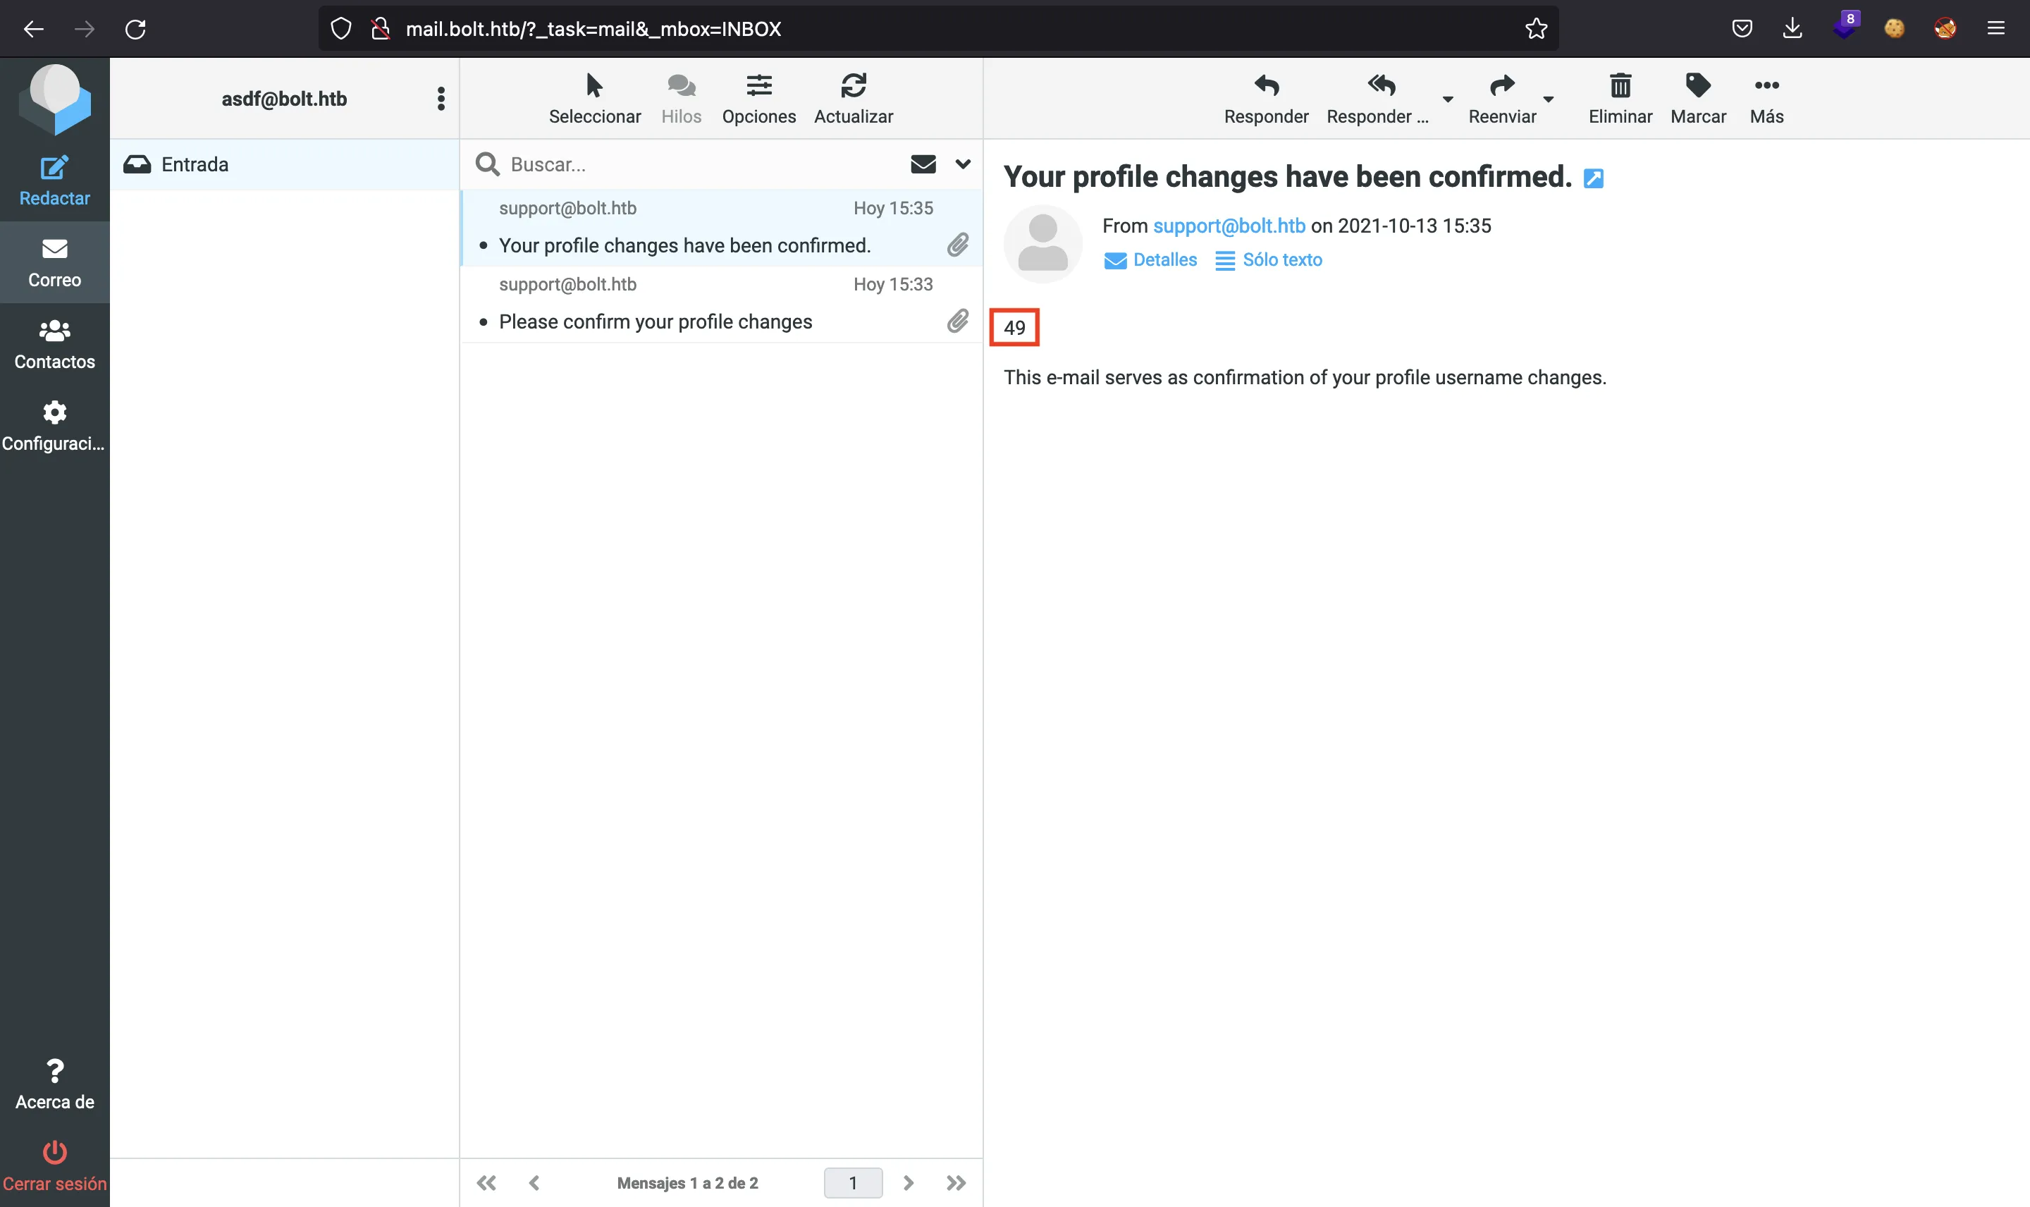Click 'Hoy 15:33' timestamp in list
This screenshot has width=2030, height=1207.
tap(892, 284)
